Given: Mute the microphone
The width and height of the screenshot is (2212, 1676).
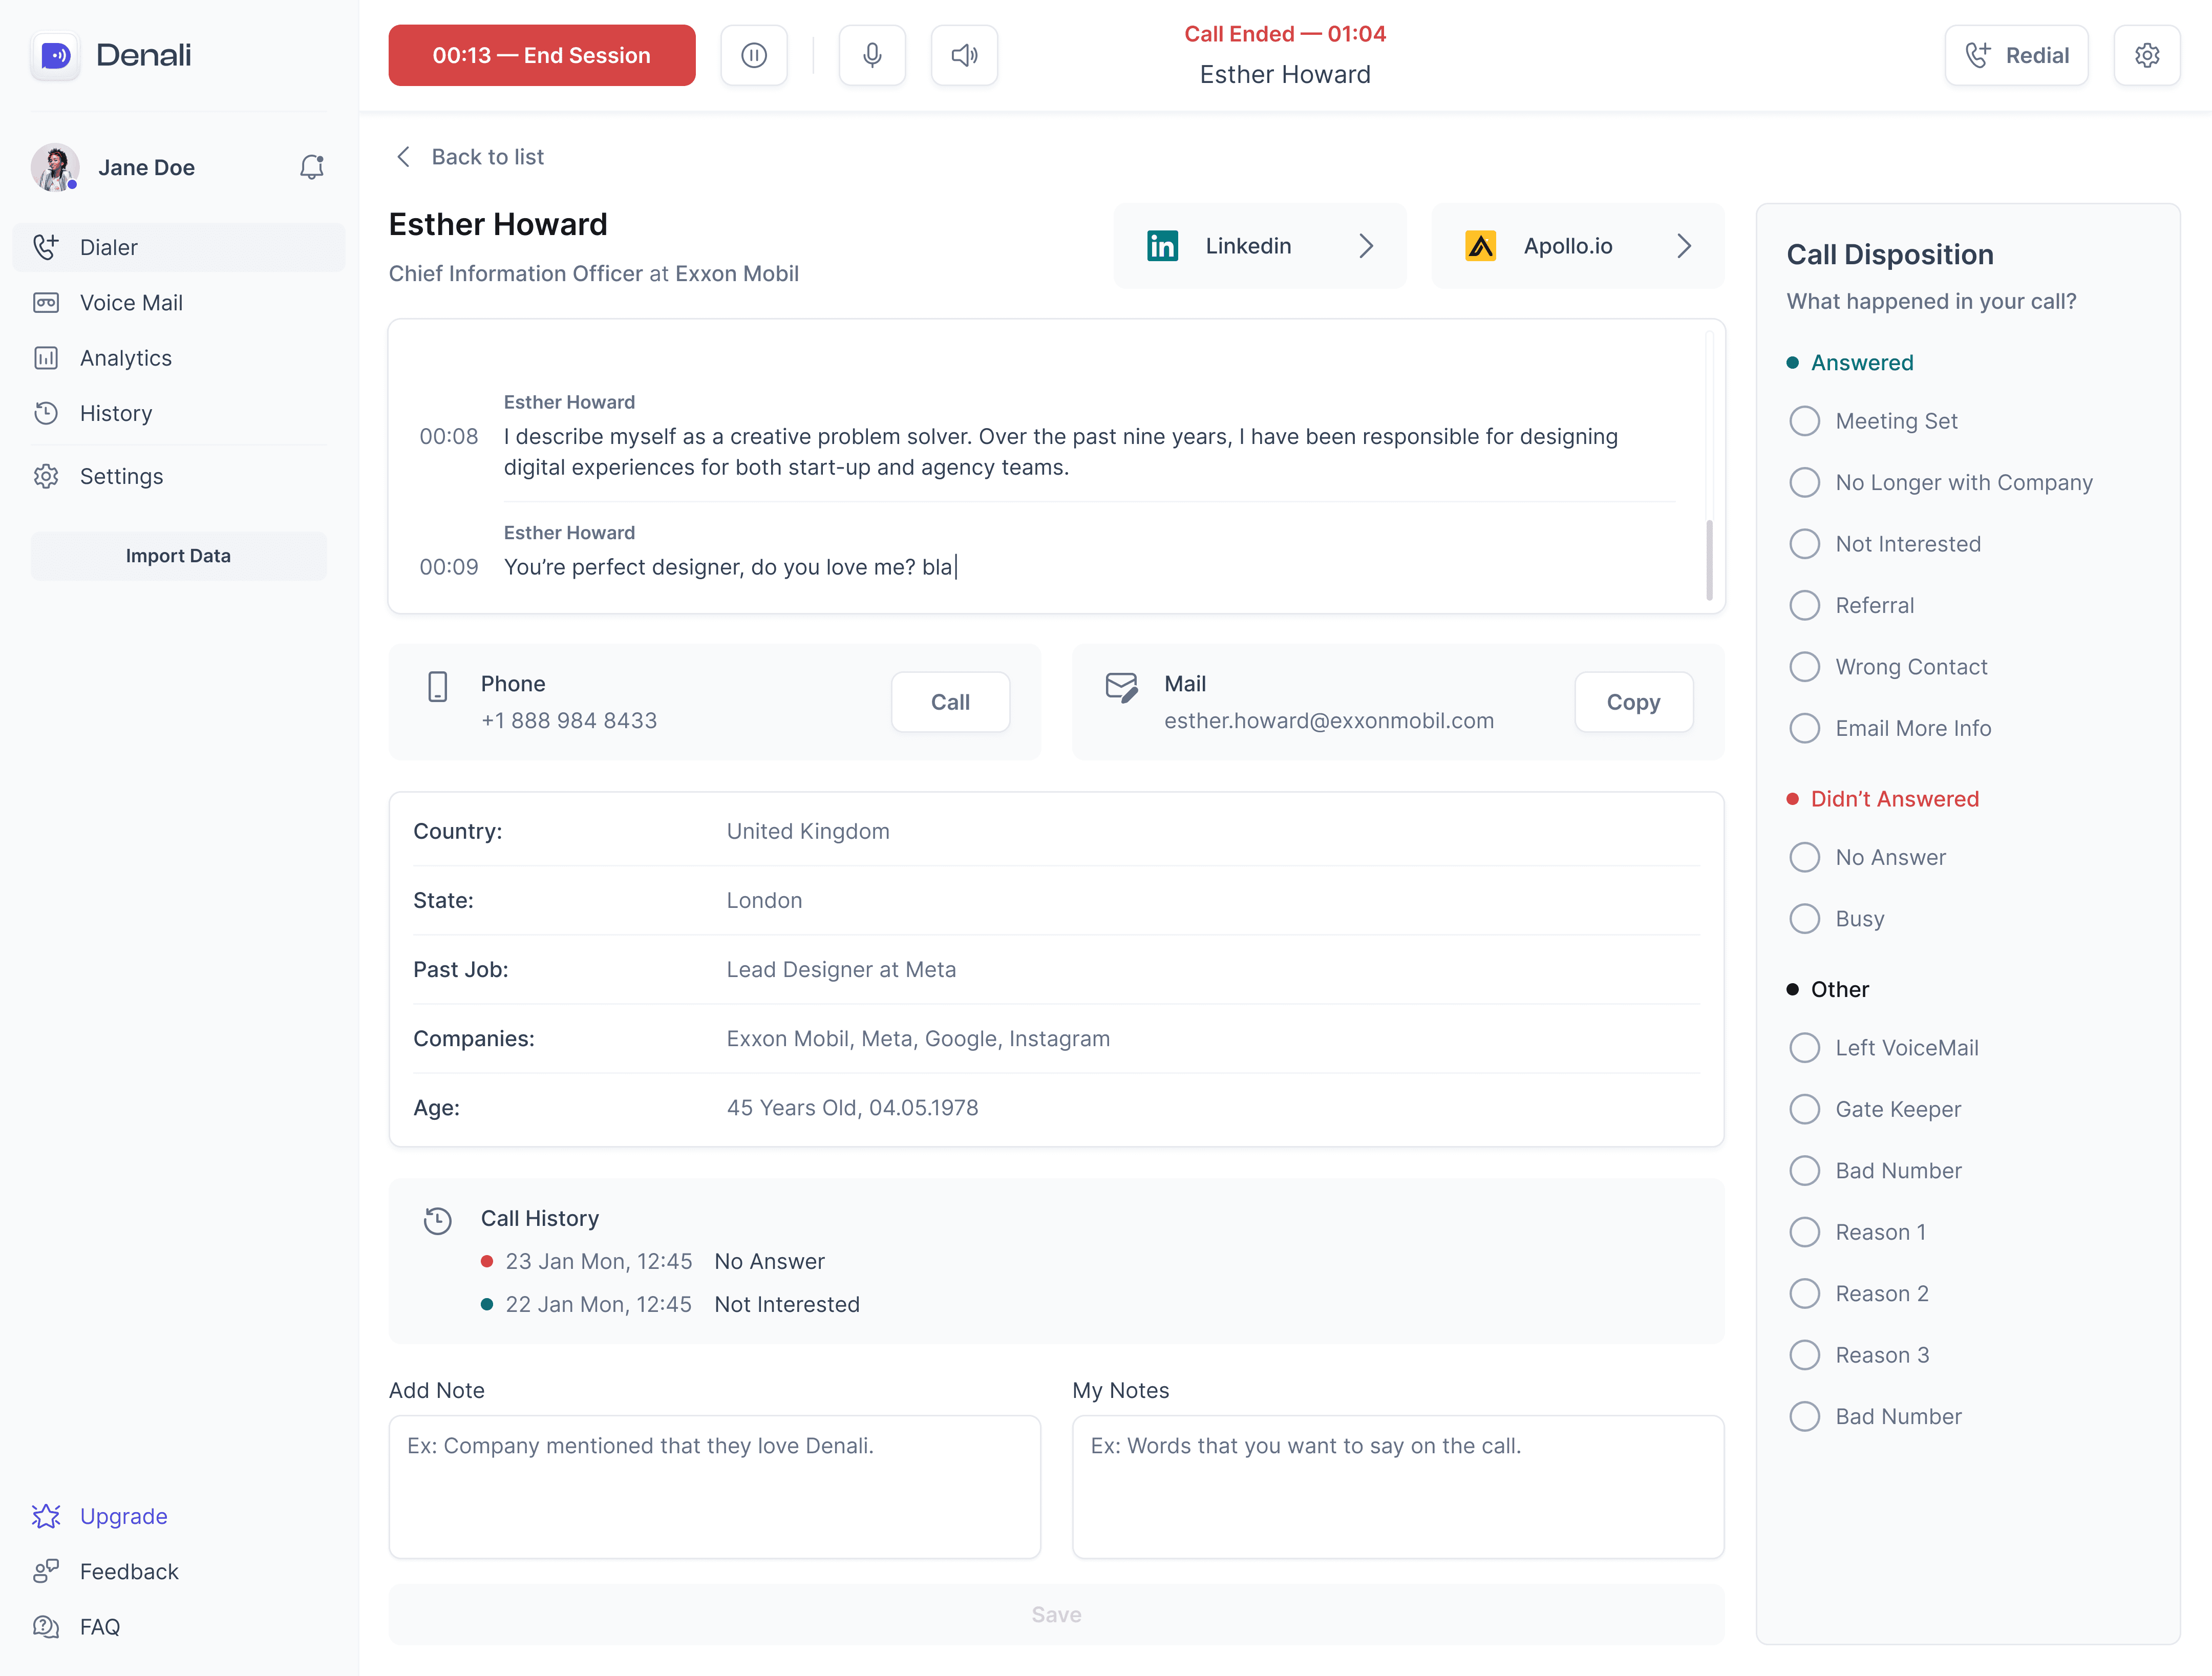Looking at the screenshot, I should 872,55.
